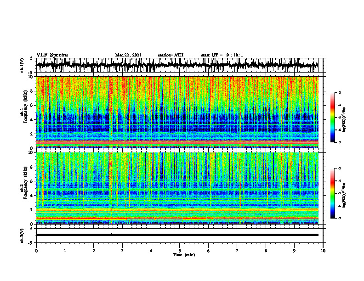Click the time axis tick label "5"

[180, 251]
